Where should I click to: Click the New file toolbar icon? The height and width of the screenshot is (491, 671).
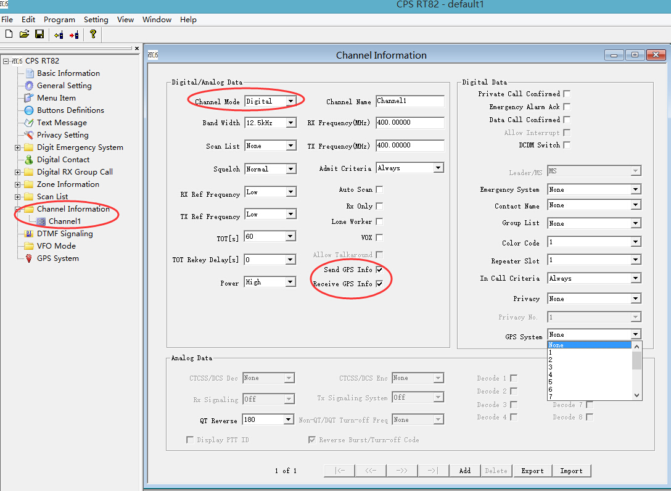pyautogui.click(x=9, y=34)
